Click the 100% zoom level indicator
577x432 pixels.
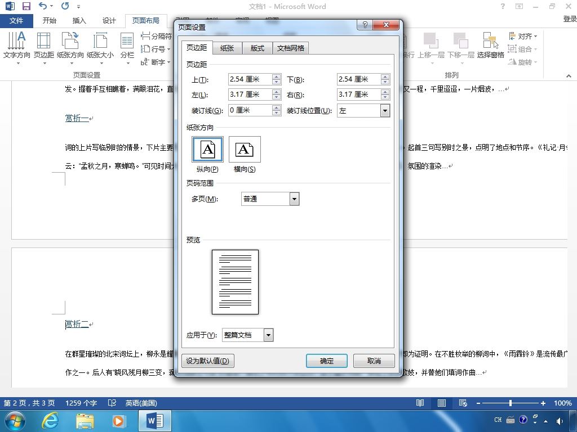(563, 403)
